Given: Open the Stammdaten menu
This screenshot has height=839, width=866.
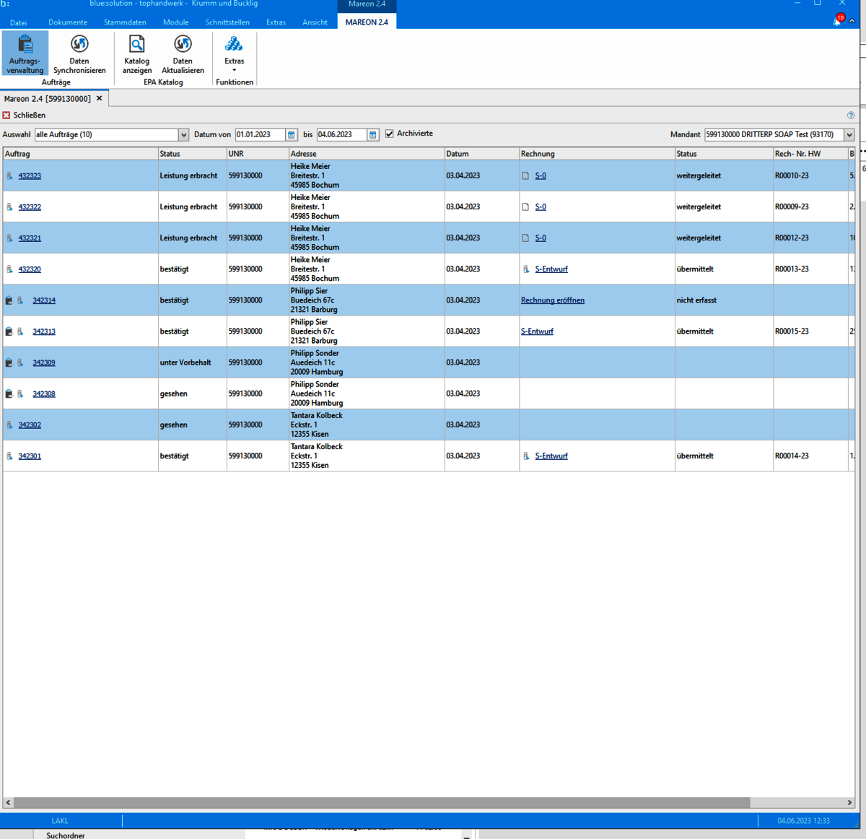Looking at the screenshot, I should [125, 22].
